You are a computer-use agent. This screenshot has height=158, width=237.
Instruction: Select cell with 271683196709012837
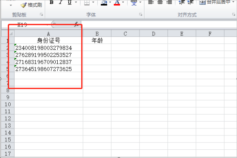click(x=49, y=62)
